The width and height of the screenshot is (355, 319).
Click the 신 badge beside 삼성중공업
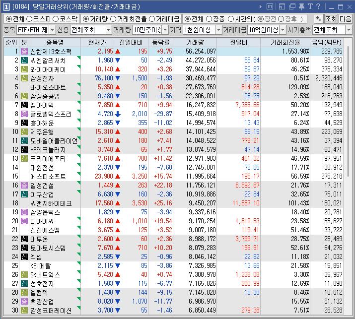pos(24,96)
